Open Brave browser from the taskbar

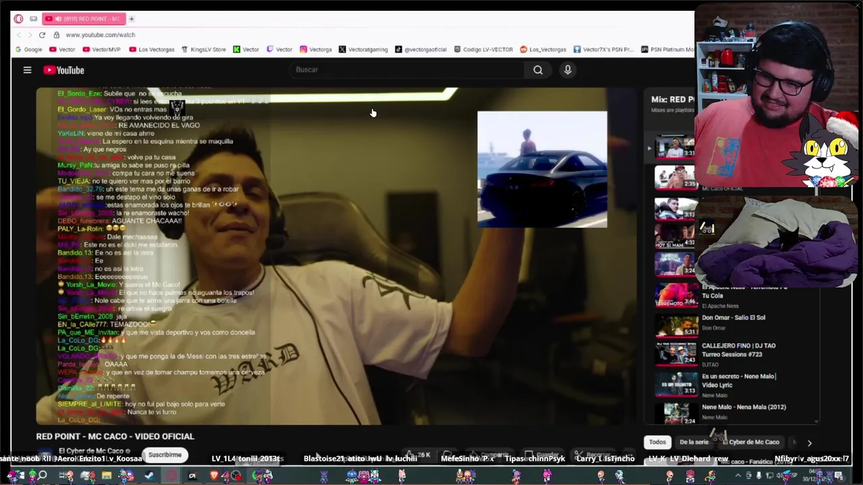point(214,476)
